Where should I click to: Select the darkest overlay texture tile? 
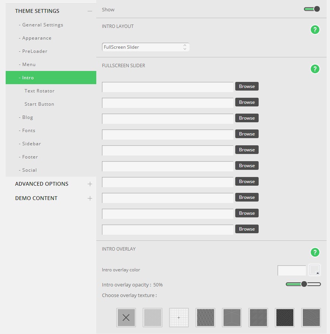(285, 317)
